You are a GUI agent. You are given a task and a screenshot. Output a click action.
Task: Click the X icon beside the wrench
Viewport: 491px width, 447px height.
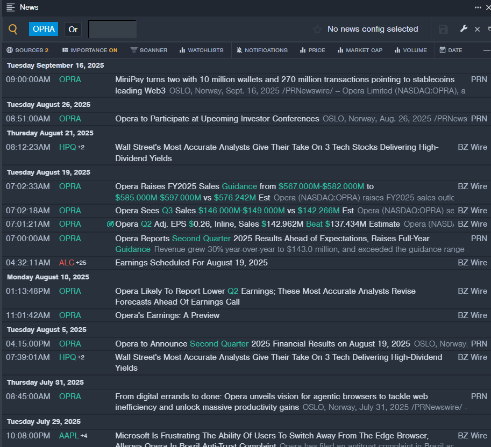(477, 30)
